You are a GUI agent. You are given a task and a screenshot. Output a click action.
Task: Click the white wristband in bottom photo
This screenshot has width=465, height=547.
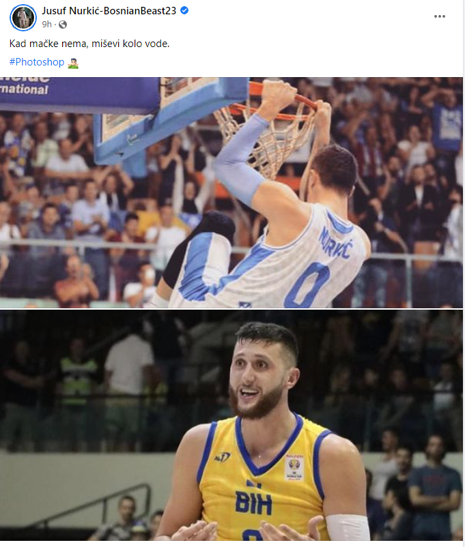coord(348,527)
